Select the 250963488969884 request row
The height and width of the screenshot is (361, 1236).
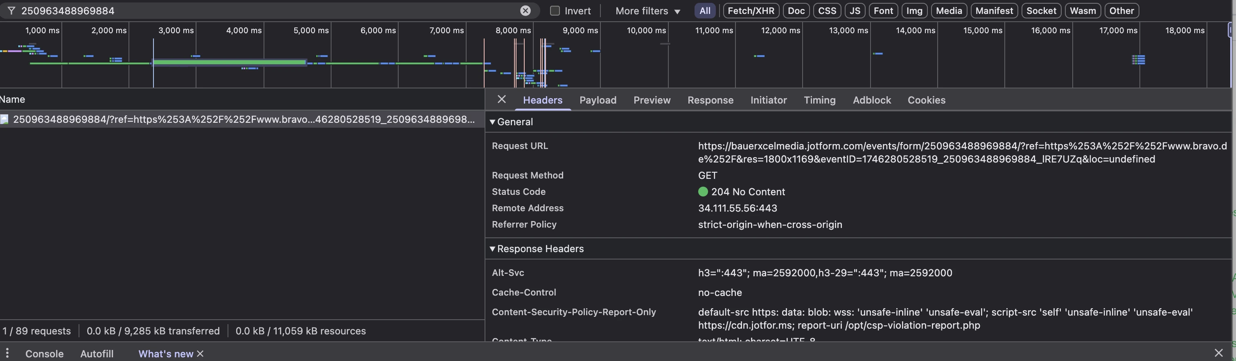click(x=242, y=119)
